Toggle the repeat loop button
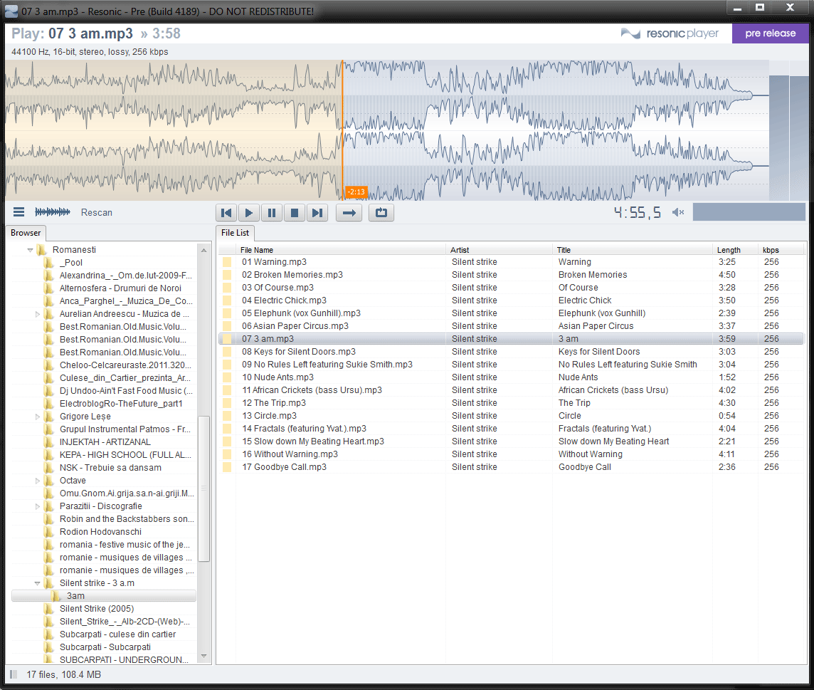 pos(381,212)
